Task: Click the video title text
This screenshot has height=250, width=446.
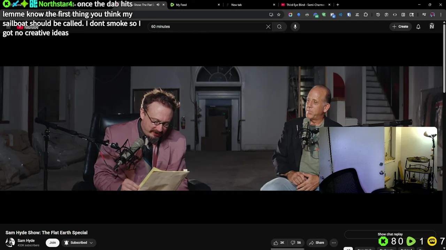Action: click(46, 233)
